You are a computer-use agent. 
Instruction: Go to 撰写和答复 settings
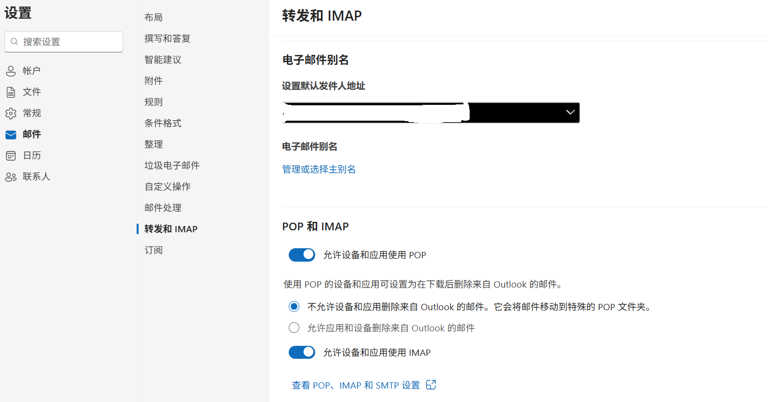coord(167,38)
